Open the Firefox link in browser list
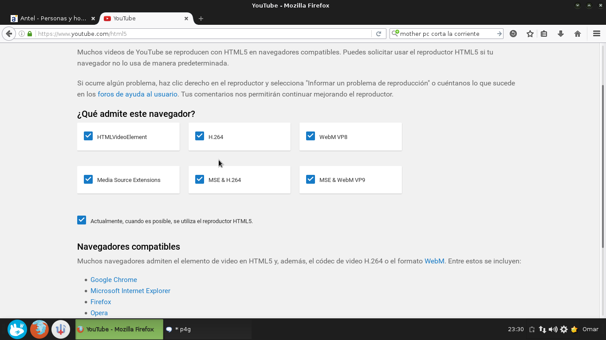606x340 pixels. pyautogui.click(x=101, y=302)
